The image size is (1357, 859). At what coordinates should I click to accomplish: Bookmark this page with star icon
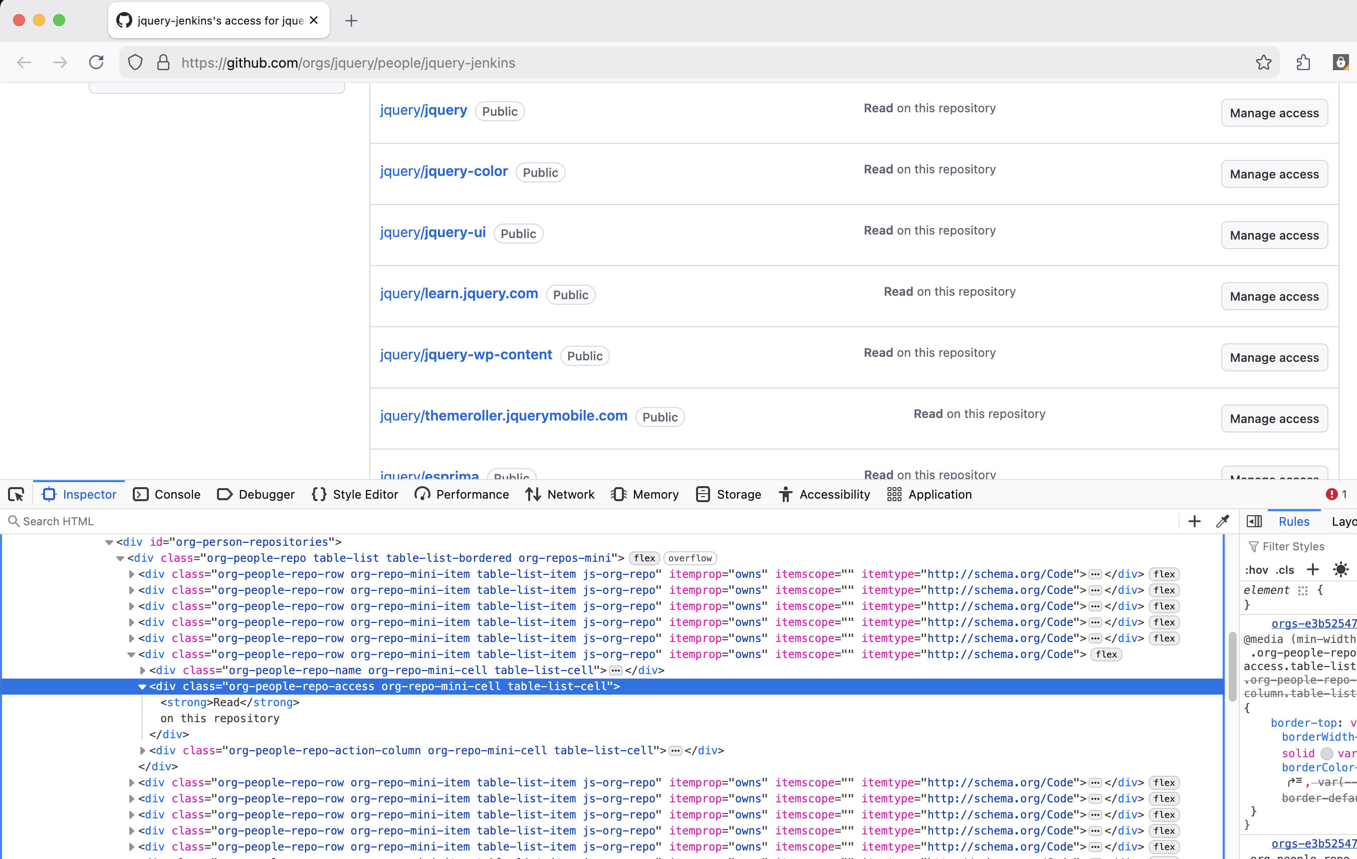(1263, 63)
